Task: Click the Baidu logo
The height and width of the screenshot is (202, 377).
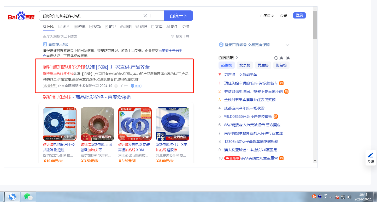Action: [x=21, y=16]
